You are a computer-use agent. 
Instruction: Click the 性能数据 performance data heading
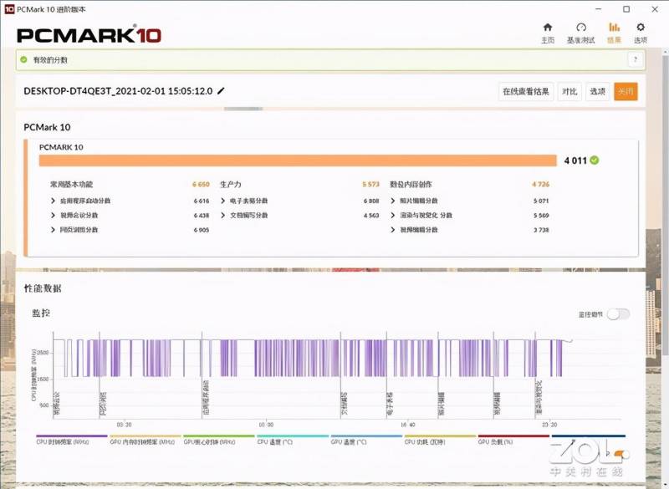[x=43, y=288]
